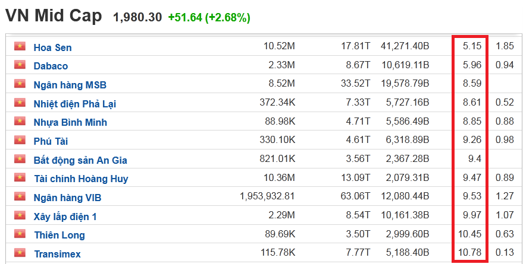
Task: Click the Vietnam flag icon beside Dabaco
Action: [x=20, y=65]
